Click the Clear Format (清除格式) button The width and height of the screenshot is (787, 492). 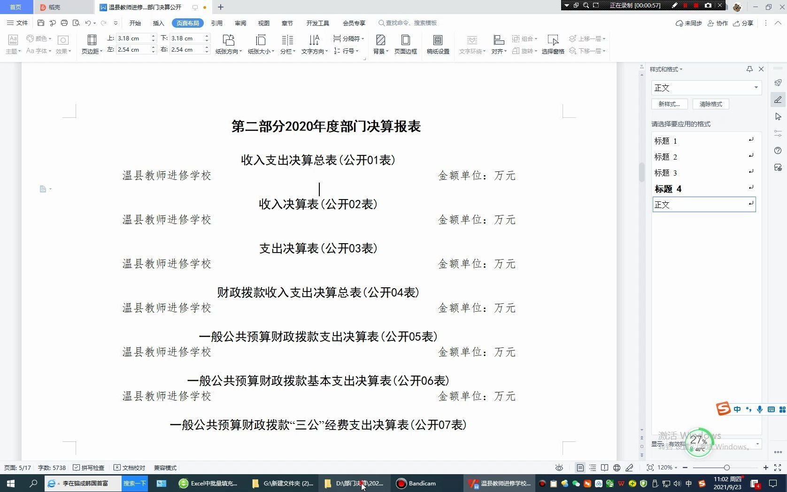coord(711,104)
